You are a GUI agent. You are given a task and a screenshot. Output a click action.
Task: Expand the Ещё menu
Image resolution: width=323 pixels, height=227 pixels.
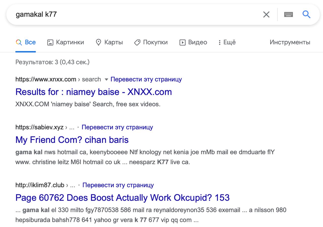point(227,42)
